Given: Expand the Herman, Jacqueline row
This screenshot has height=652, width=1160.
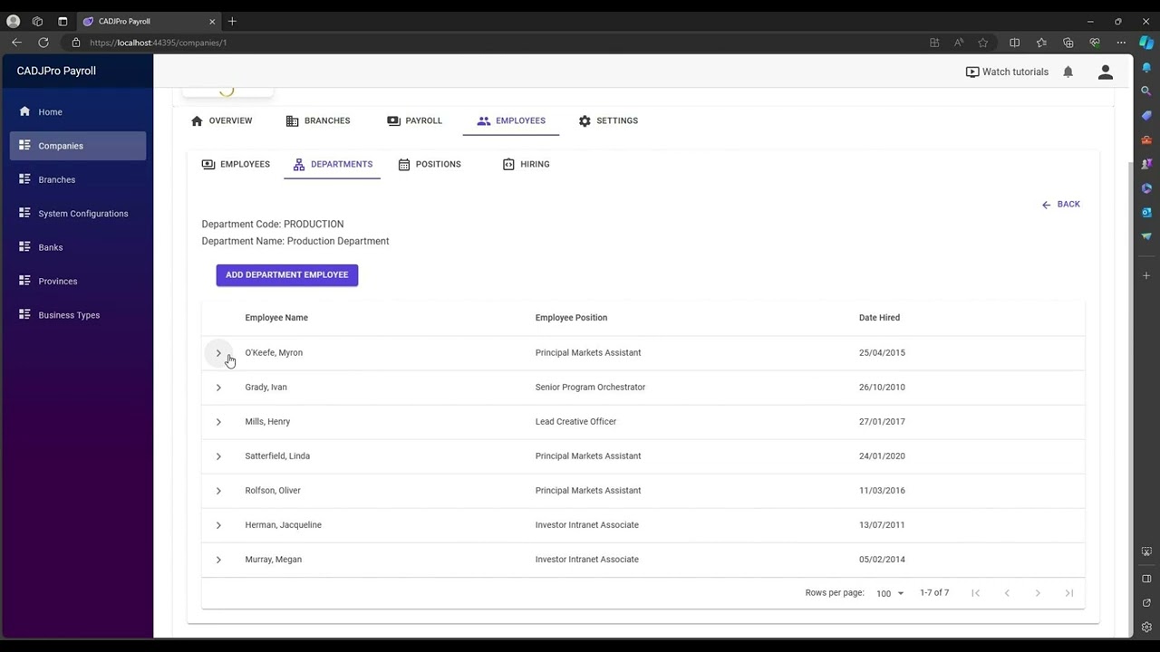Looking at the screenshot, I should pos(218,525).
